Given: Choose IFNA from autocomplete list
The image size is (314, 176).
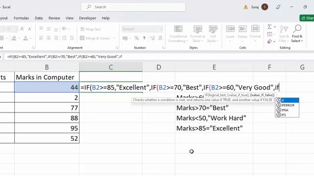Looking at the screenshot, I should [x=287, y=110].
